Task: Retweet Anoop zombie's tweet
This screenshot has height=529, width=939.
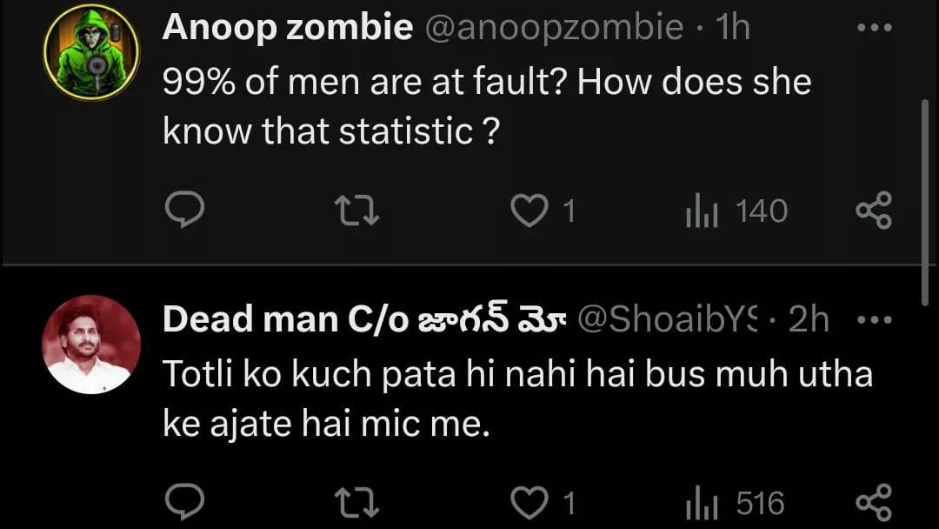Action: [x=356, y=211]
